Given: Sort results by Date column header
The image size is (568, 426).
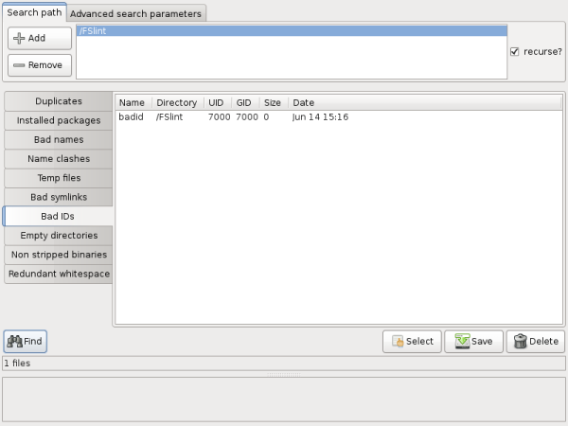Looking at the screenshot, I should pos(303,102).
